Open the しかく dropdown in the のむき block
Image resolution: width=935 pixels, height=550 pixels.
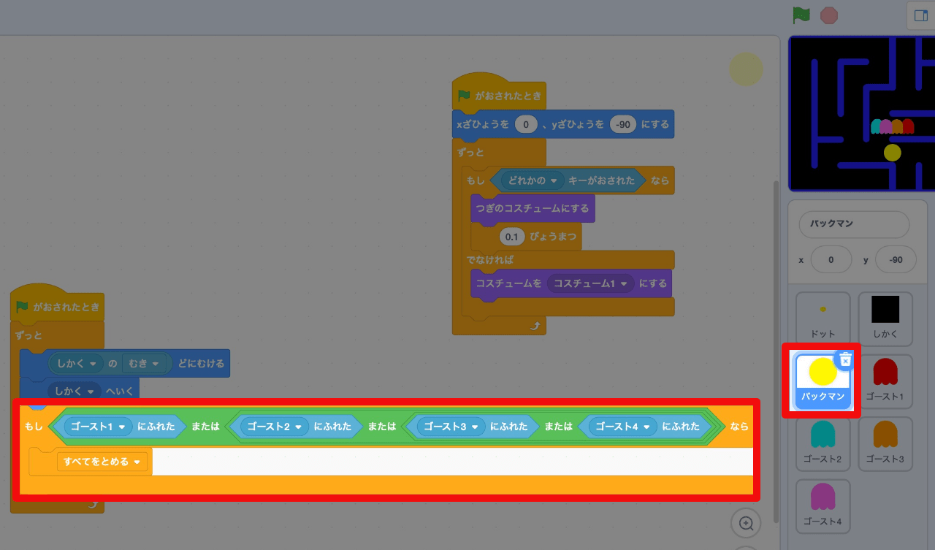pyautogui.click(x=76, y=363)
